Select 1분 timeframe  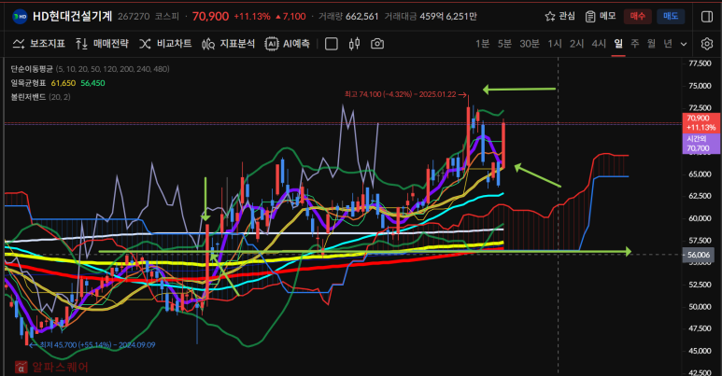pyautogui.click(x=482, y=44)
